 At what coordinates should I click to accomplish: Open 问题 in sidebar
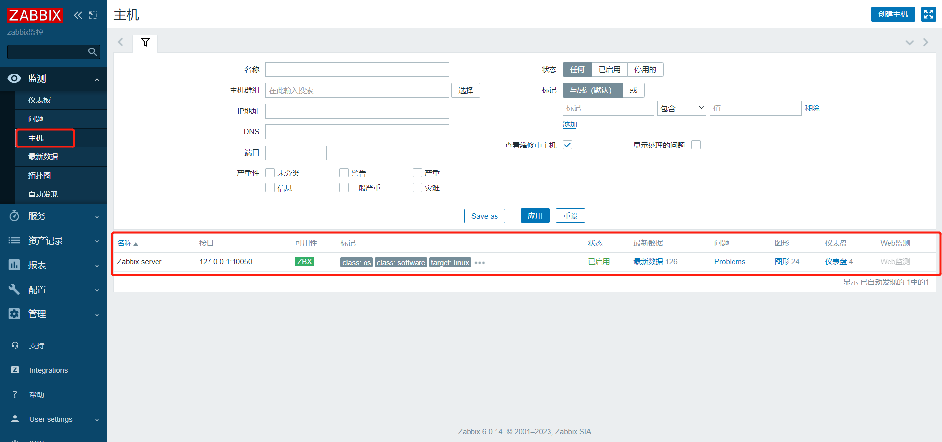click(61, 119)
